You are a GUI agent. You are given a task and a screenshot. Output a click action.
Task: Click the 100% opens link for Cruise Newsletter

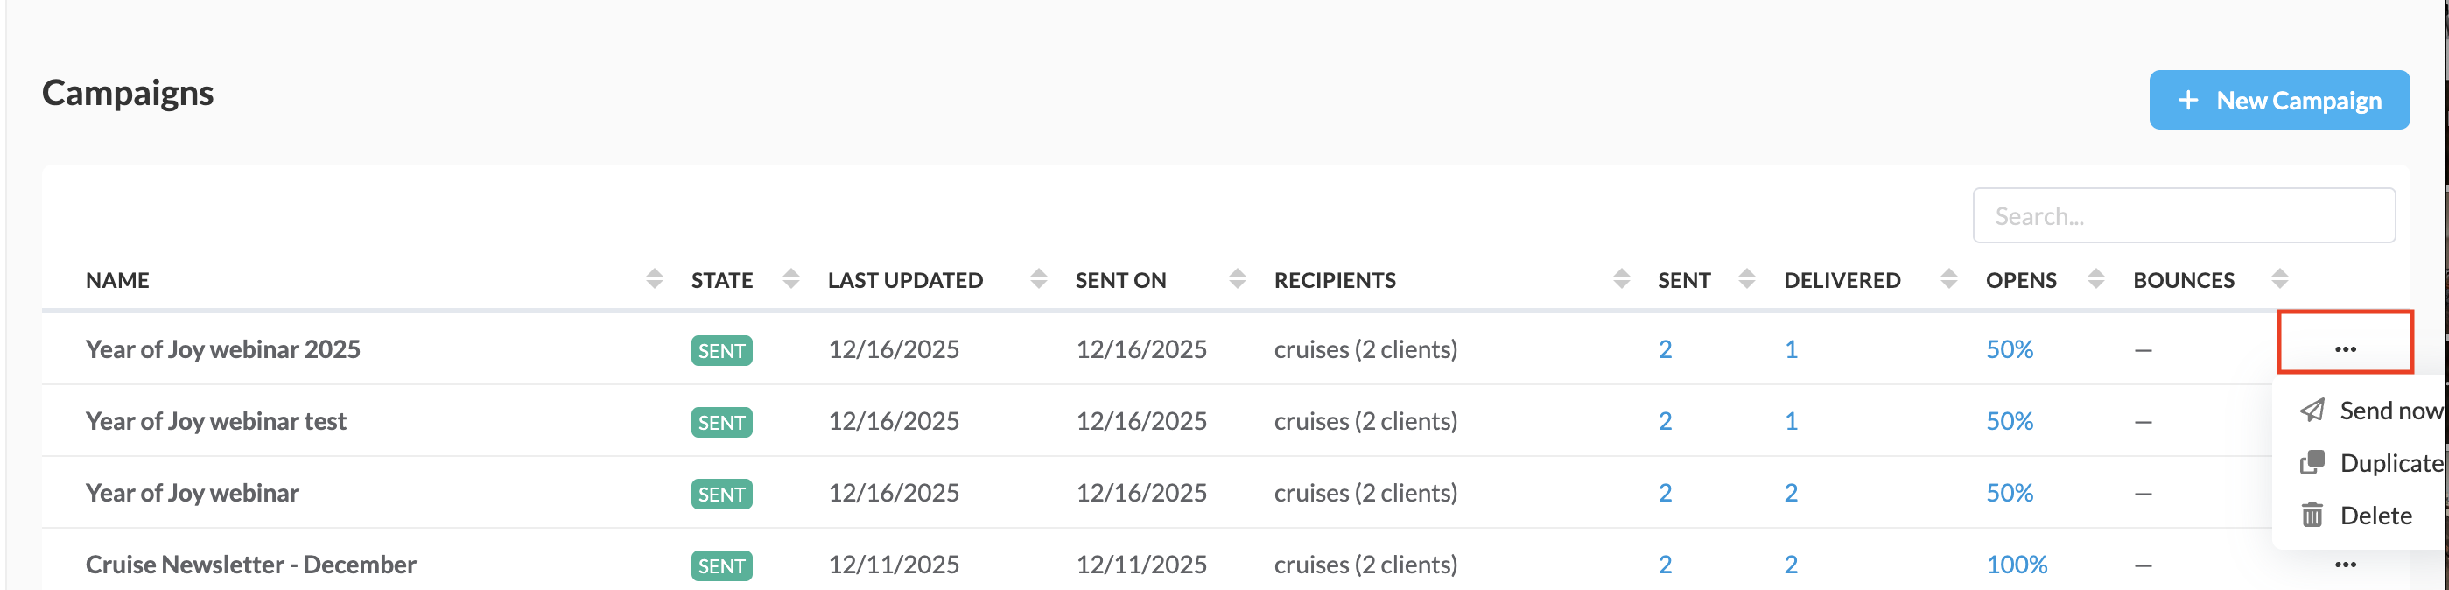pyautogui.click(x=2016, y=565)
